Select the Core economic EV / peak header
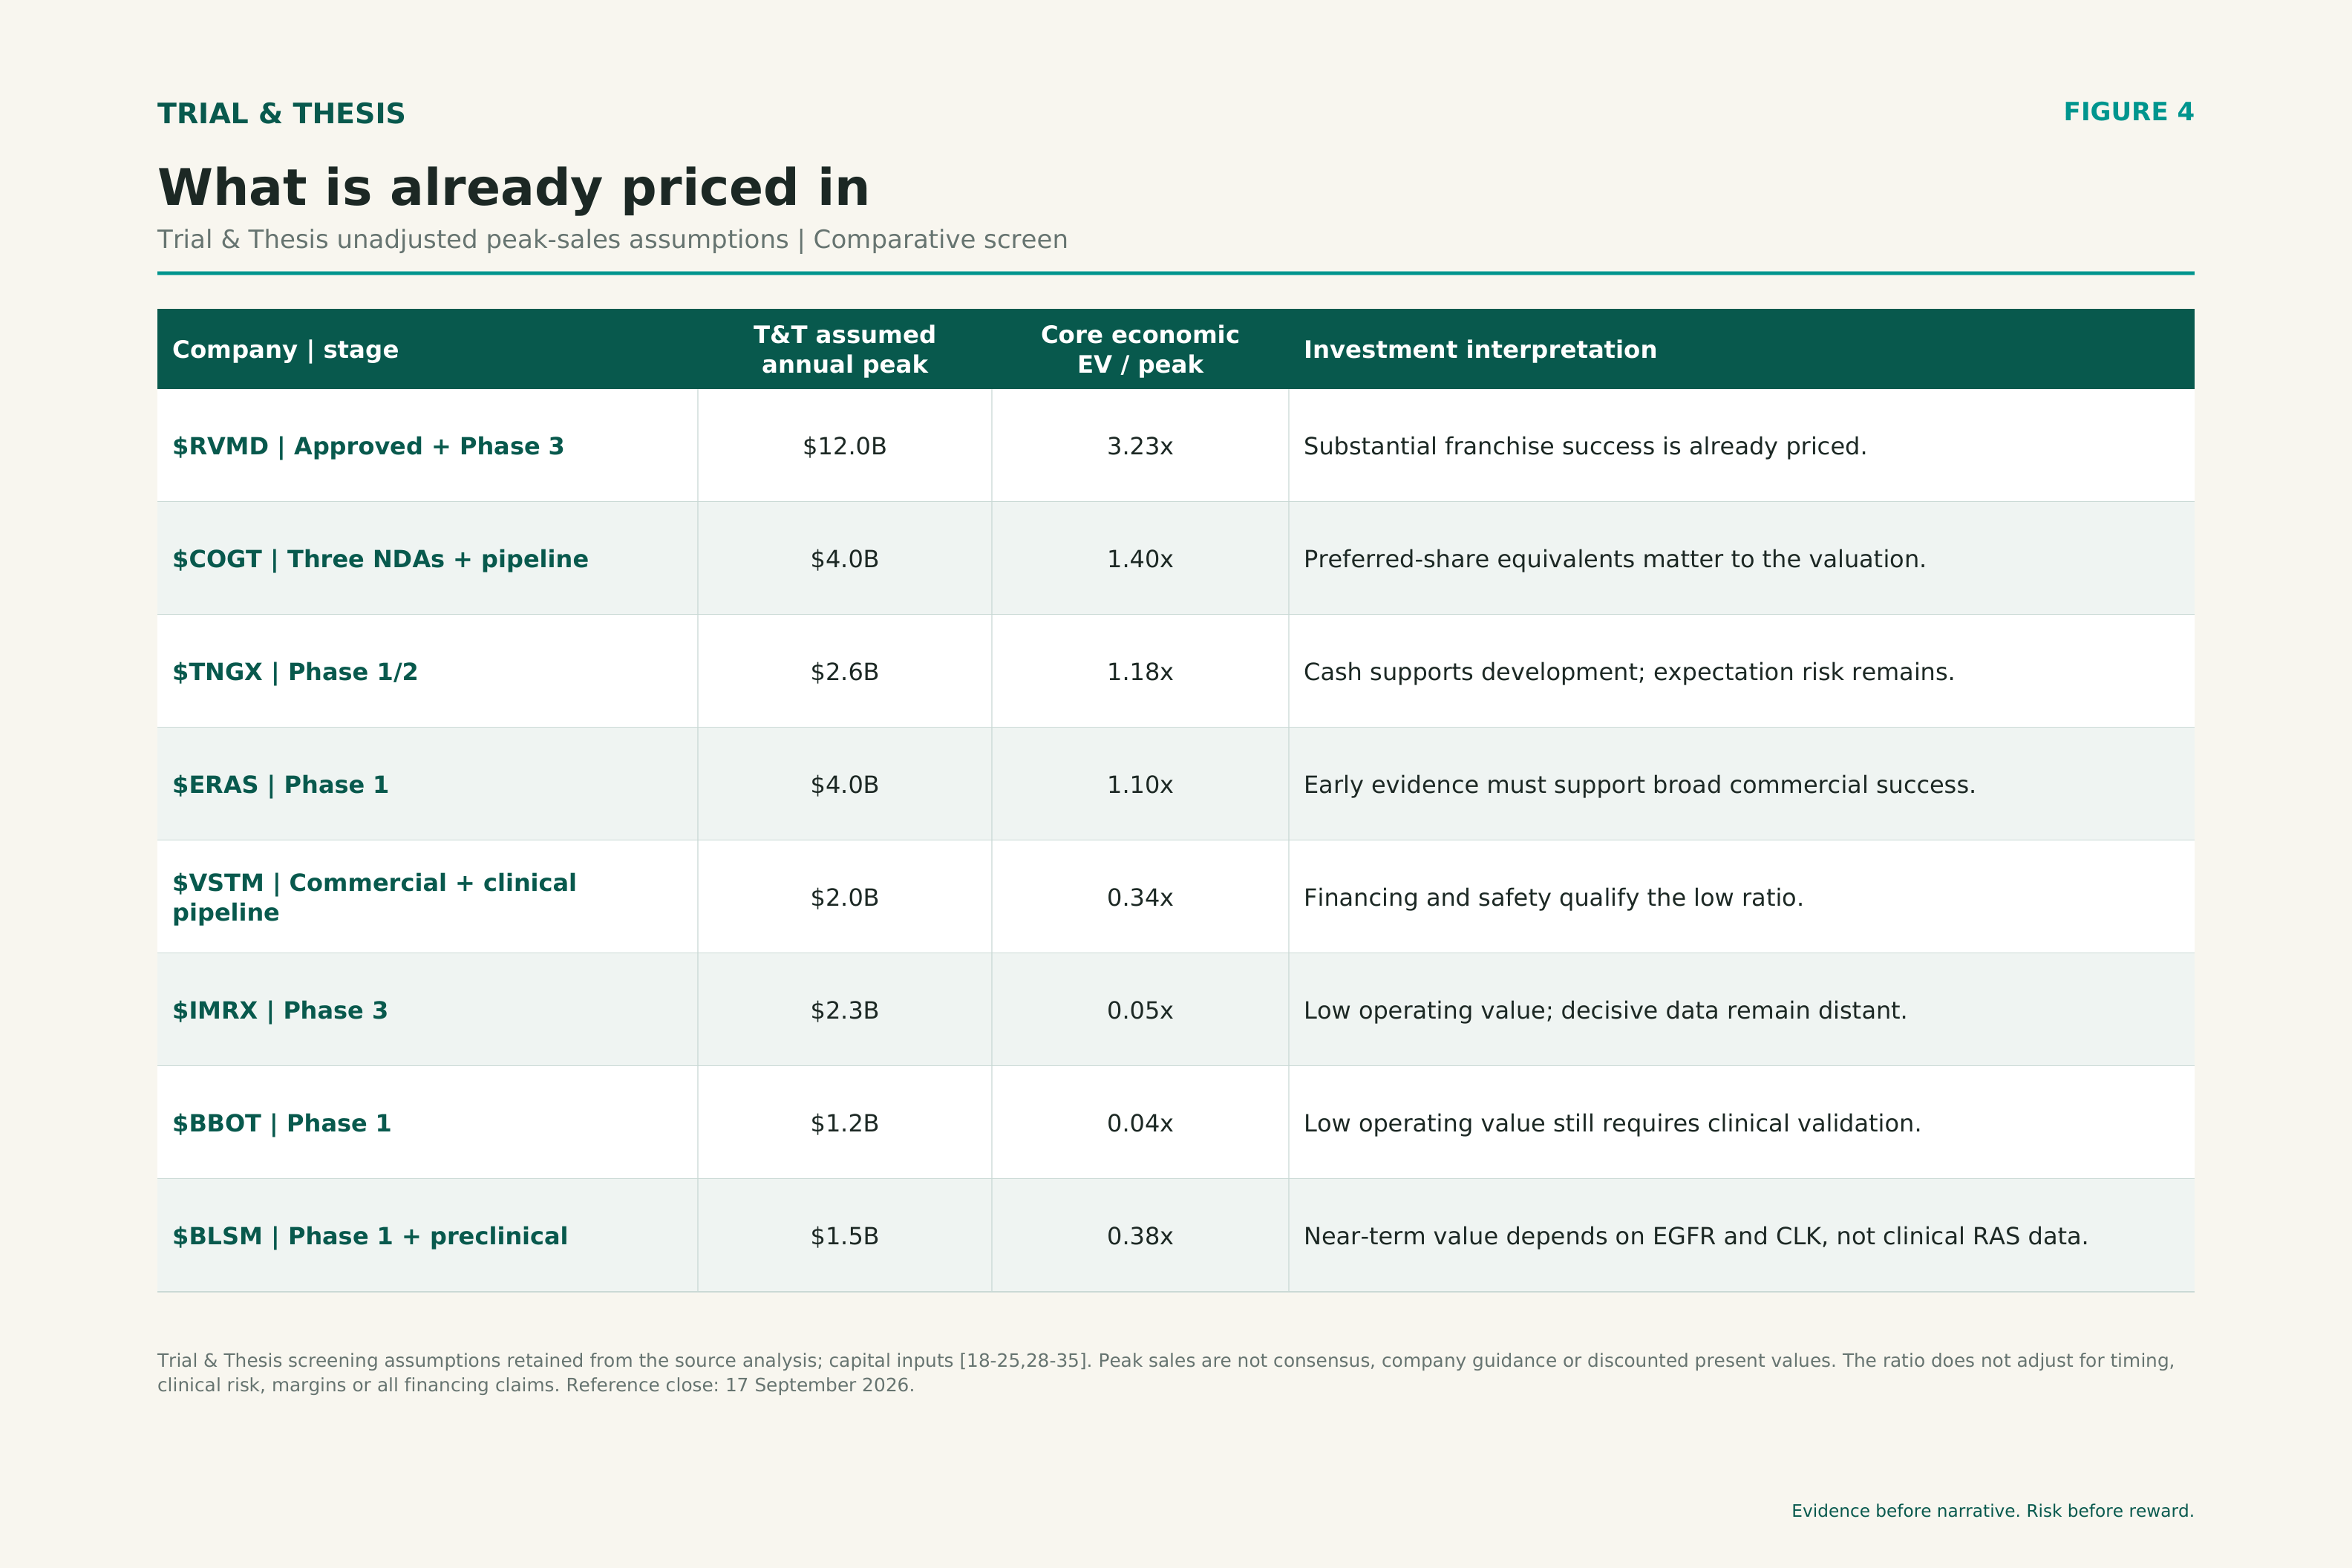Screen dimensions: 2352x1568 pos(1140,350)
